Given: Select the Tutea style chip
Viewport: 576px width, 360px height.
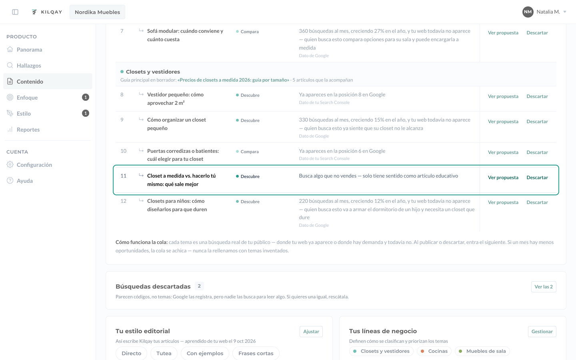Looking at the screenshot, I should (164, 353).
